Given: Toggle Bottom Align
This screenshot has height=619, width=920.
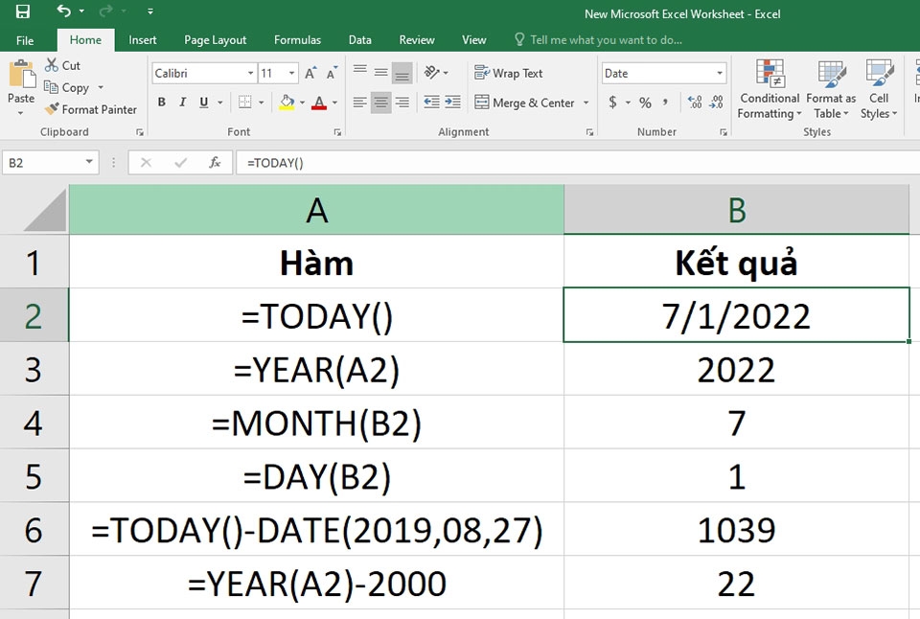Looking at the screenshot, I should (402, 73).
